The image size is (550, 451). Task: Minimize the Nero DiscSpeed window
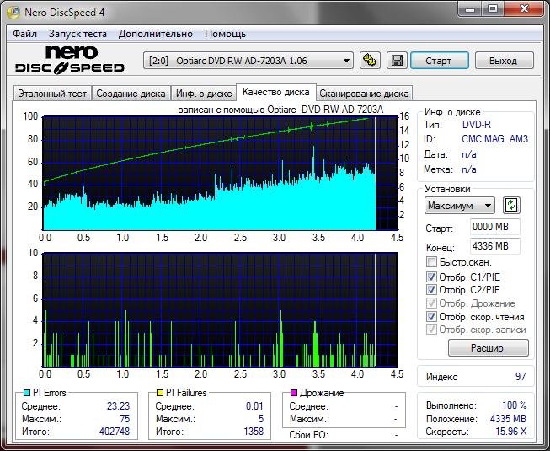coord(470,8)
